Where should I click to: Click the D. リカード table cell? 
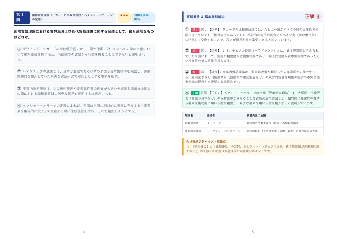(214, 123)
